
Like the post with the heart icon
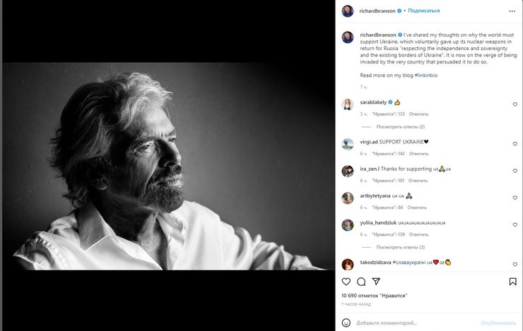(346, 281)
